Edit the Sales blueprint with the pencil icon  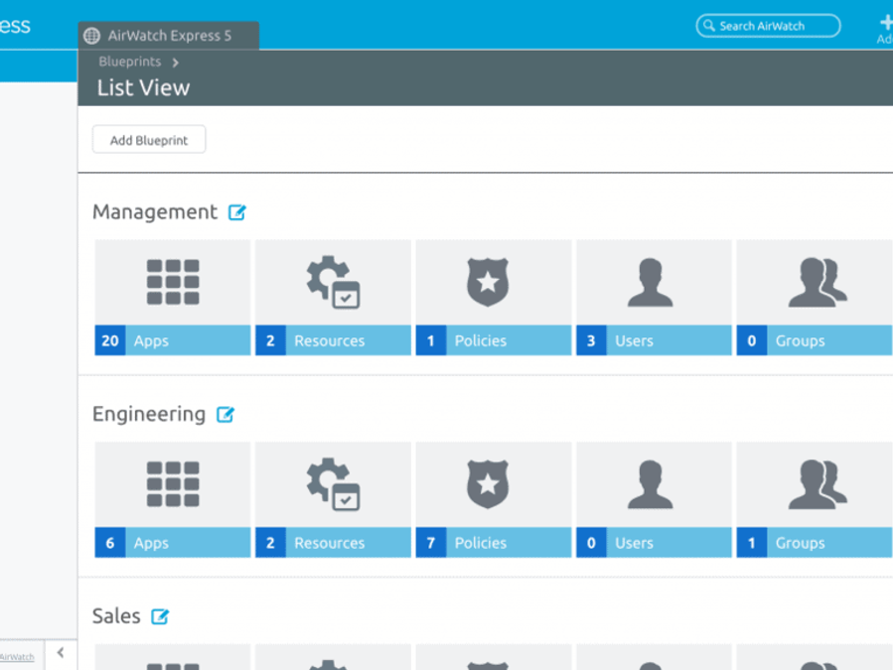161,616
